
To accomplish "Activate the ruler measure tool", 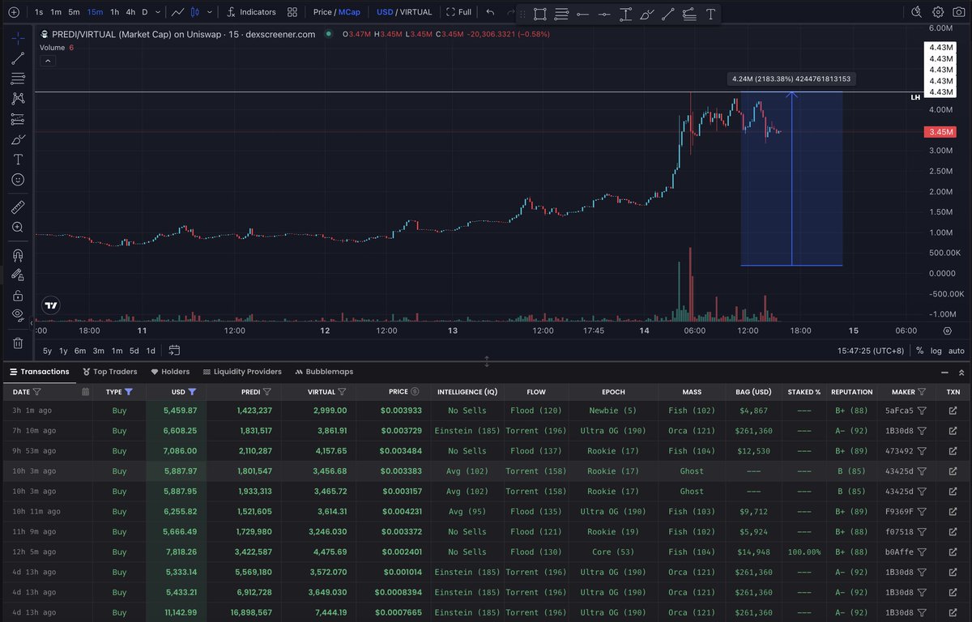I will click(18, 207).
